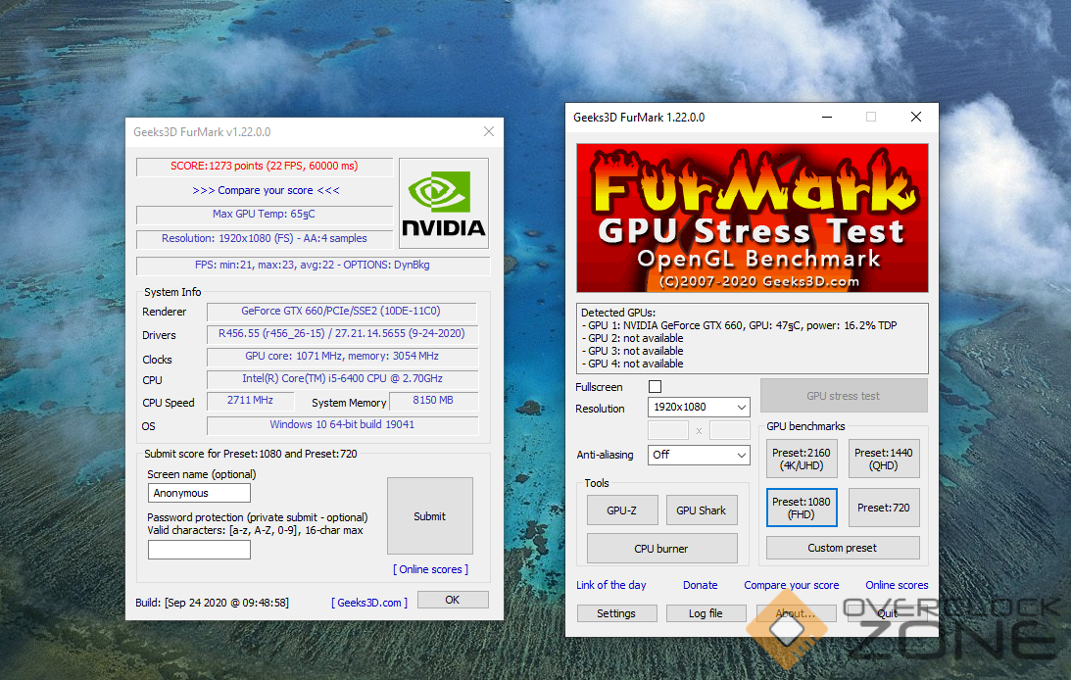Click the Screen name input field
Screen dimensions: 1071x680
tap(199, 493)
